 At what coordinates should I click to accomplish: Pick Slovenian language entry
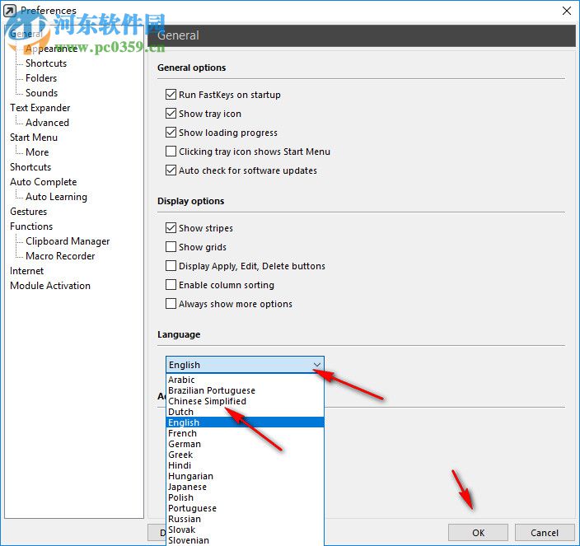(x=245, y=540)
